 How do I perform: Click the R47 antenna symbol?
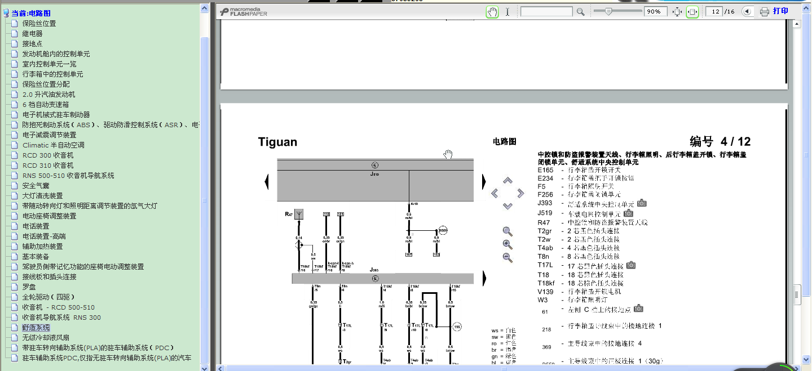coord(299,214)
